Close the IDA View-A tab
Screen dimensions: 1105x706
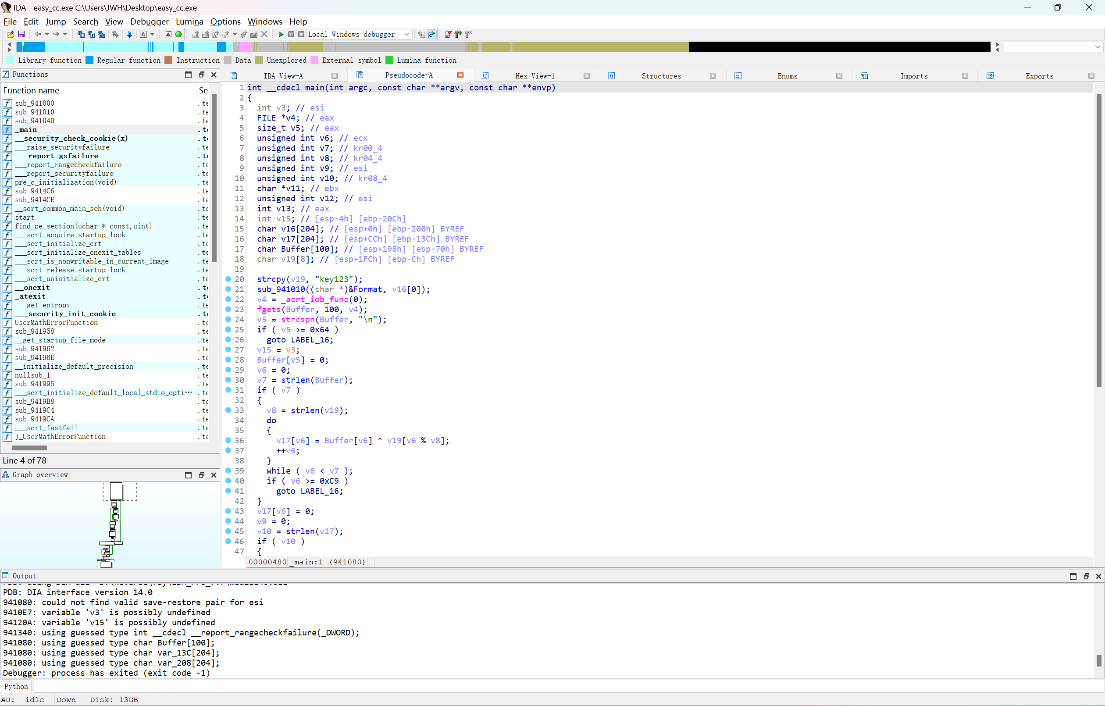point(335,76)
